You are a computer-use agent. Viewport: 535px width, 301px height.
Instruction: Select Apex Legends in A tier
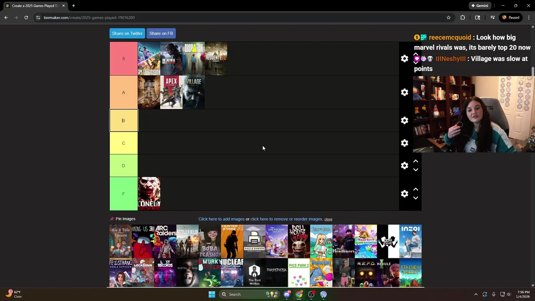171,92
